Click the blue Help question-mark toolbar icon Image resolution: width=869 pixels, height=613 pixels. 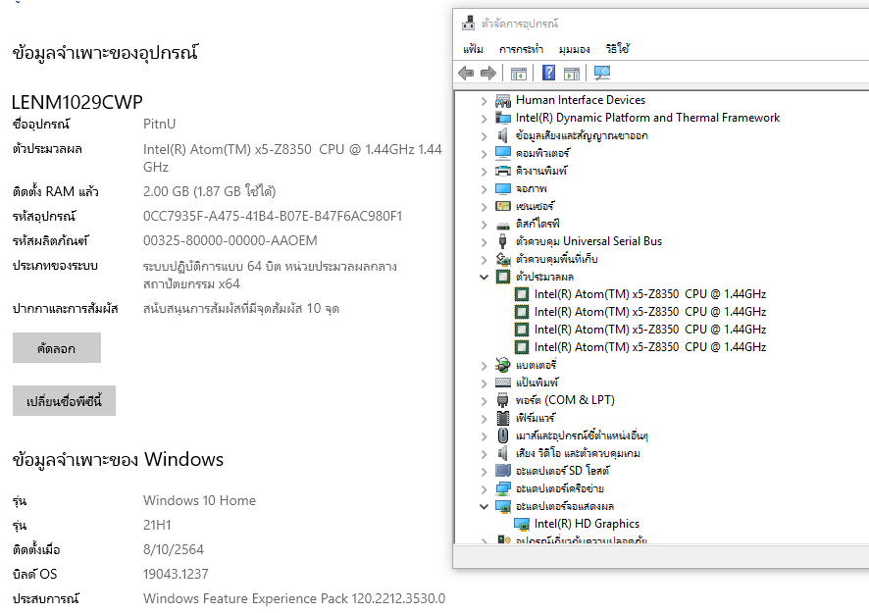pos(548,73)
